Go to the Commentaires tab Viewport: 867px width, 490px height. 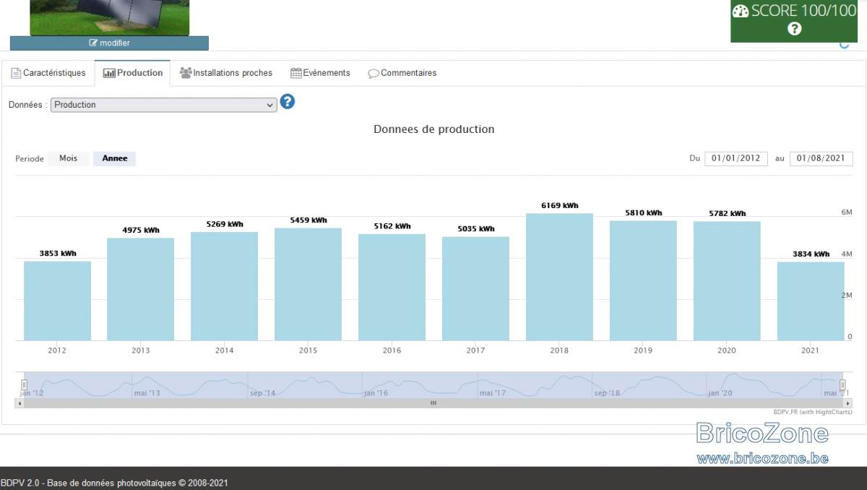[x=402, y=73]
